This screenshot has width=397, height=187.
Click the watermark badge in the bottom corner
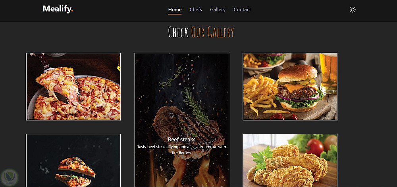click(10, 178)
